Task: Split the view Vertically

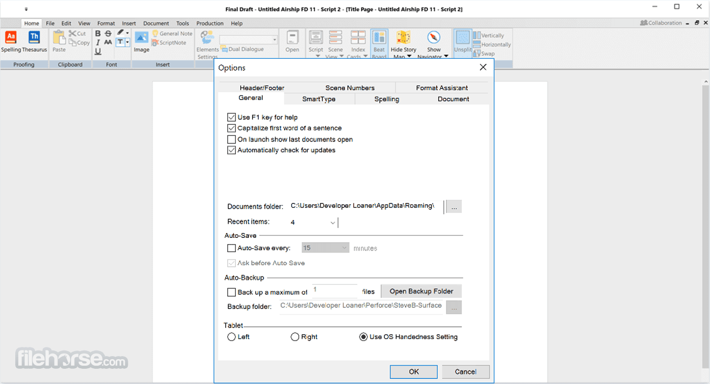Action: tap(488, 36)
